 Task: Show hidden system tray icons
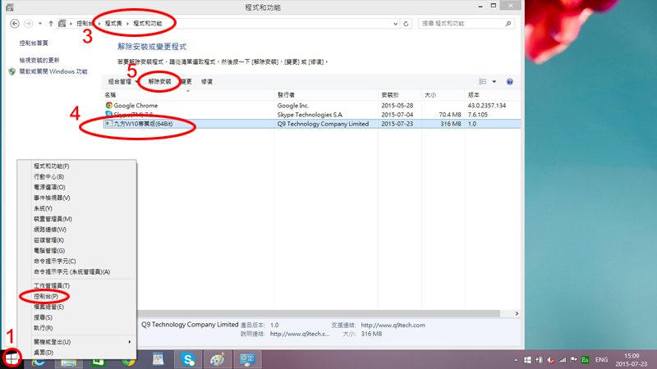click(516, 360)
